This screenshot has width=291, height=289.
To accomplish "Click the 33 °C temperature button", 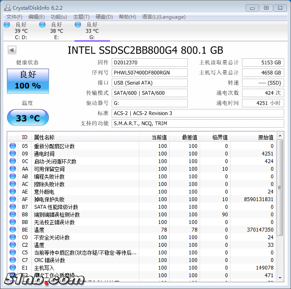I will point(28,118).
